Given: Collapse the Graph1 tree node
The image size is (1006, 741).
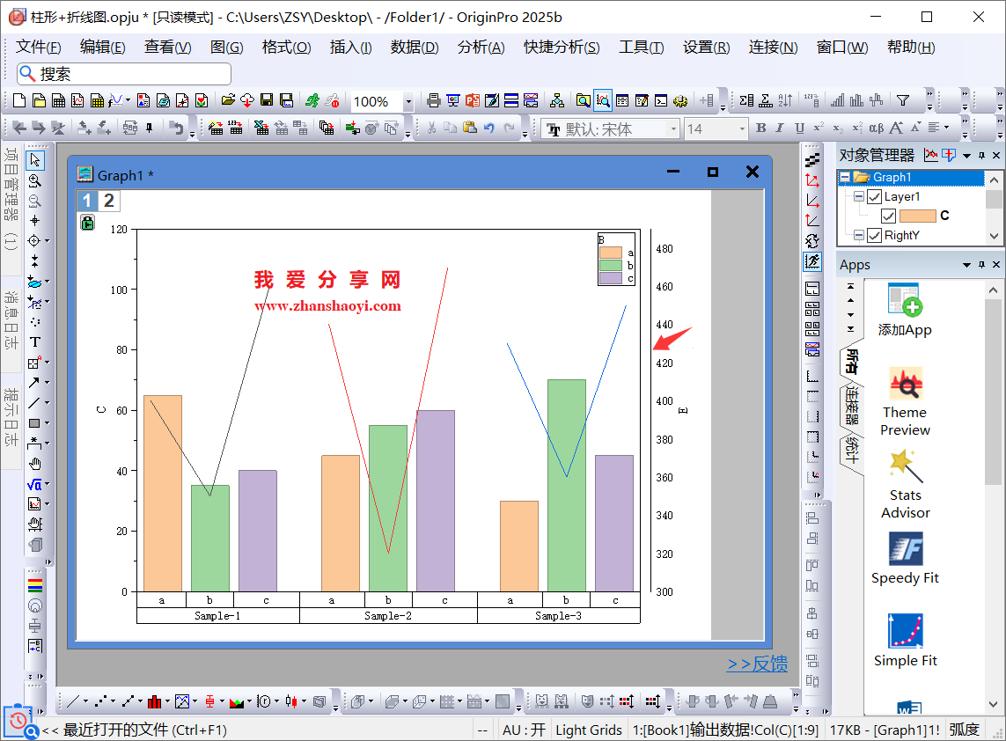Looking at the screenshot, I should click(x=845, y=178).
